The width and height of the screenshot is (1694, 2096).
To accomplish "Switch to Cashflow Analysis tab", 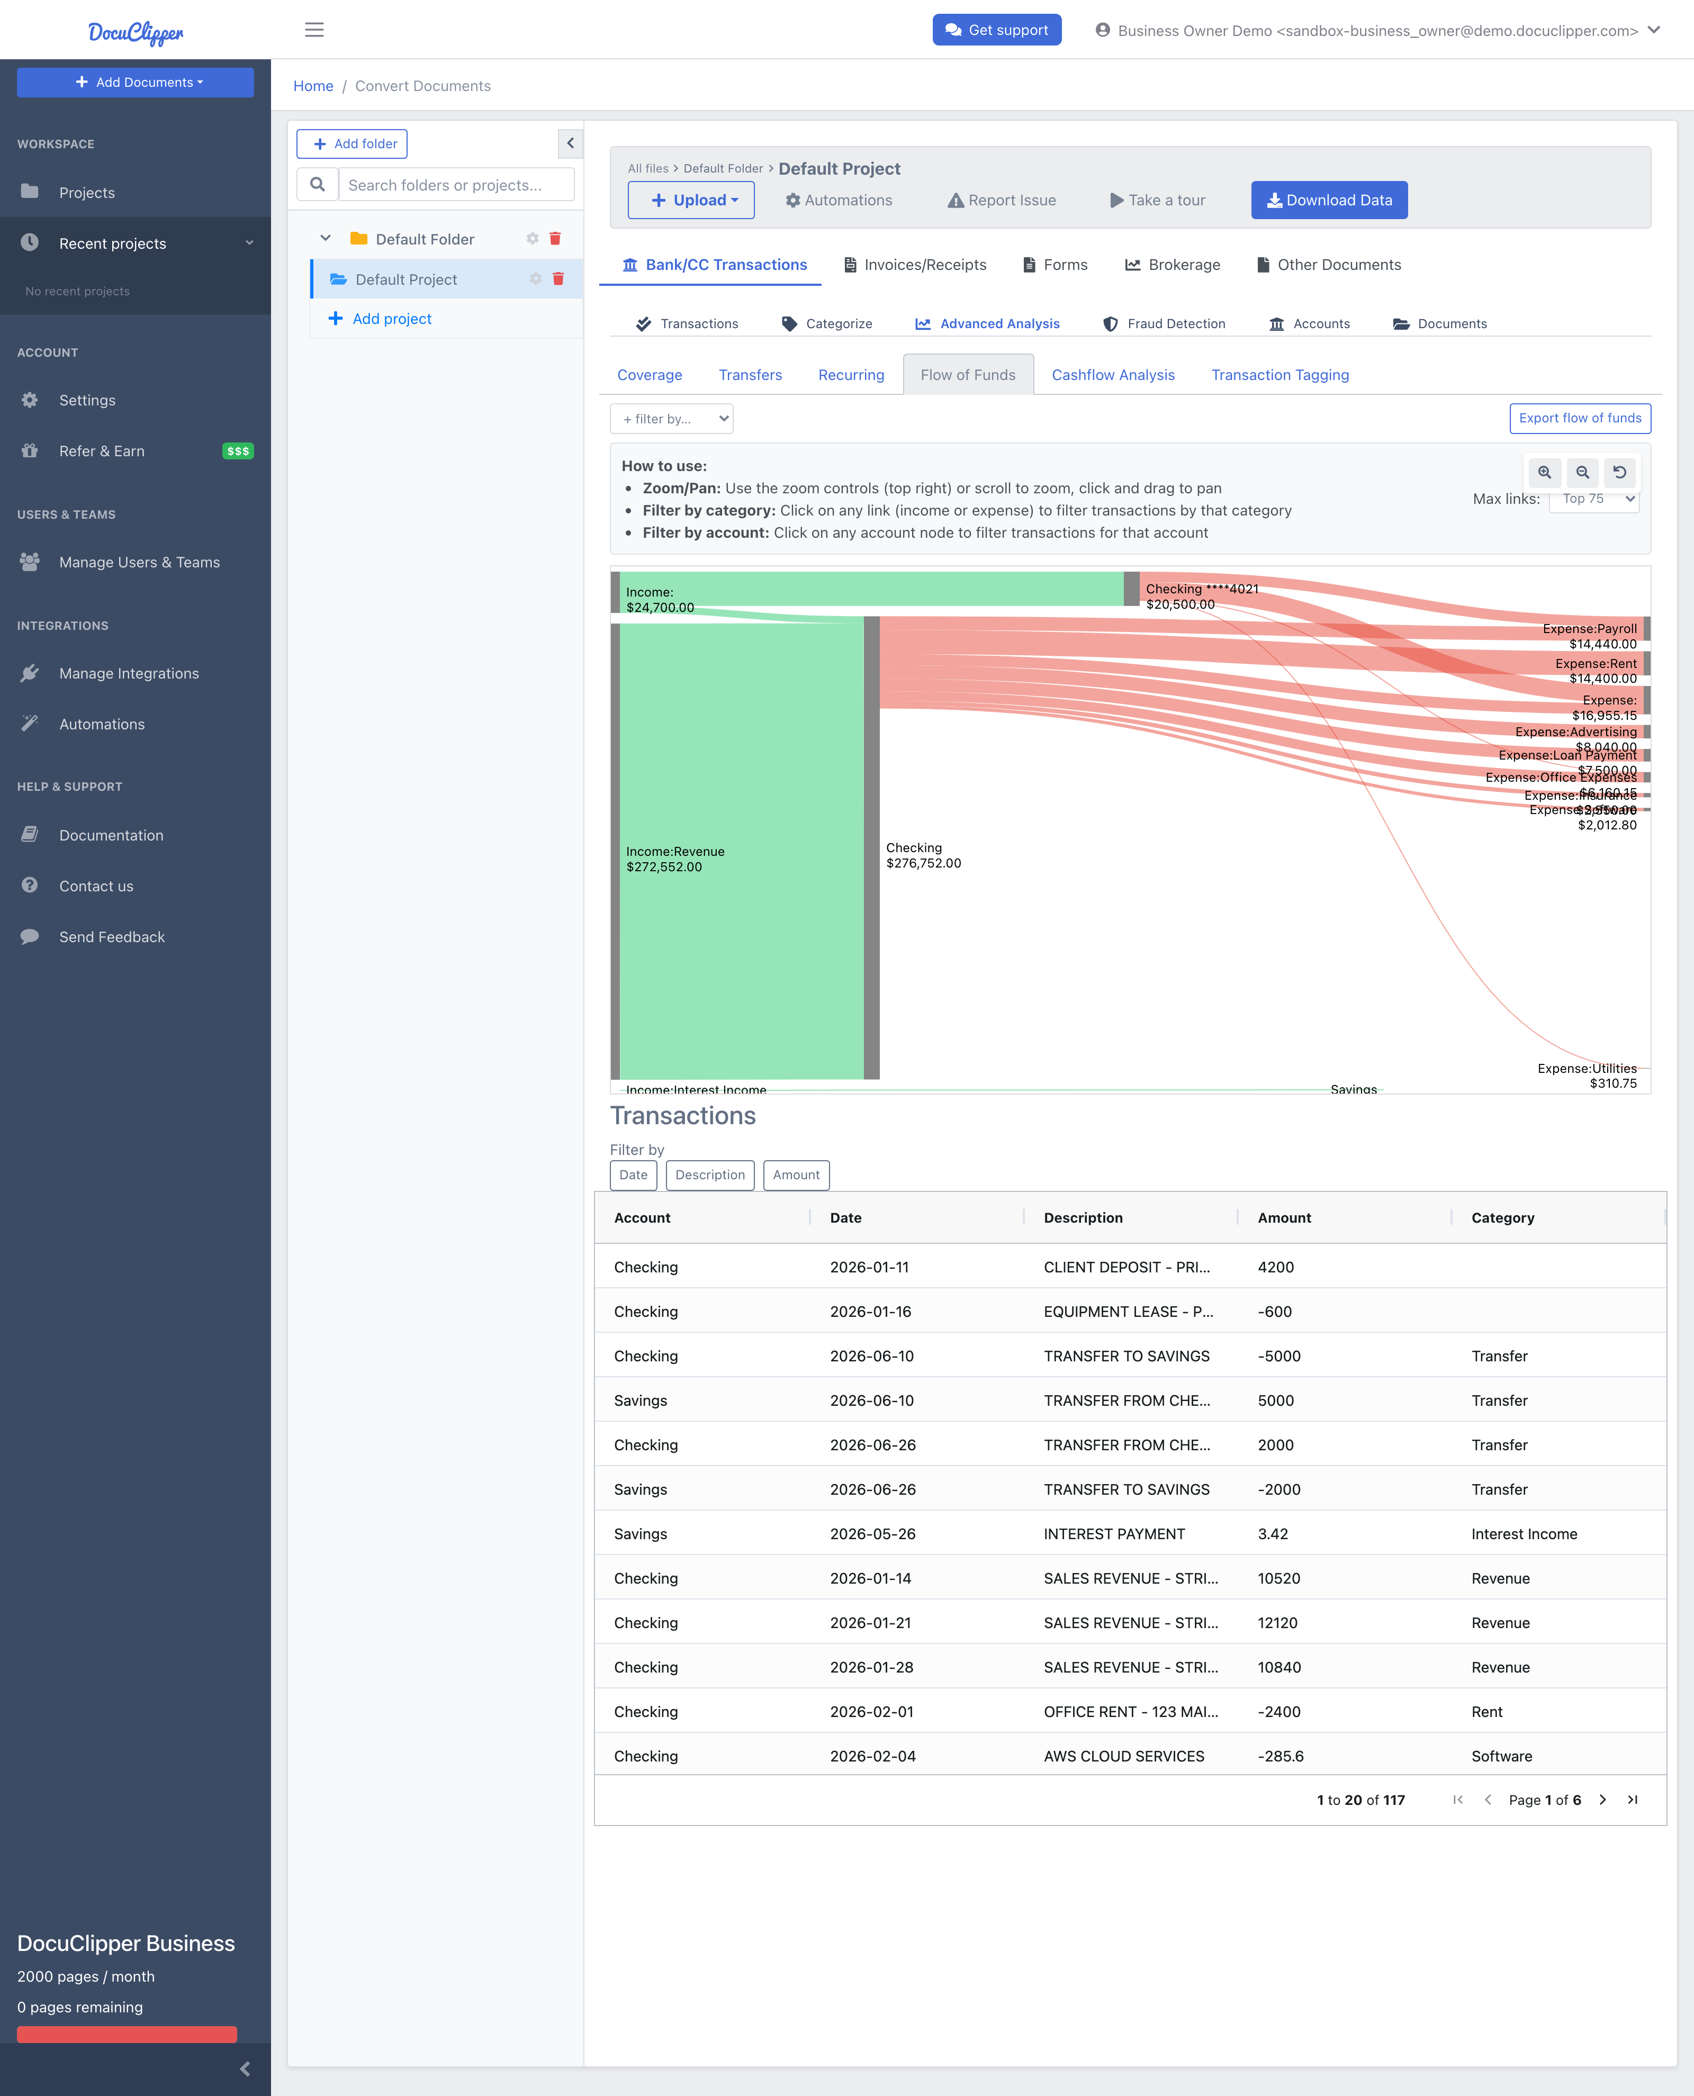I will pos(1113,375).
